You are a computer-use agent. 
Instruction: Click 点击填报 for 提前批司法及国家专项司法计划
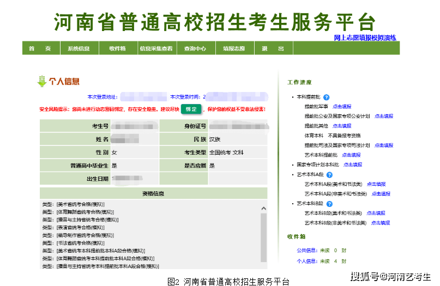click(384, 145)
